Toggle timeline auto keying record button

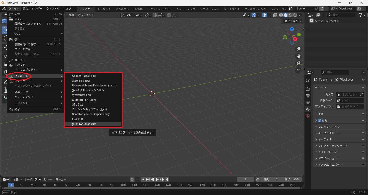click(x=132, y=179)
